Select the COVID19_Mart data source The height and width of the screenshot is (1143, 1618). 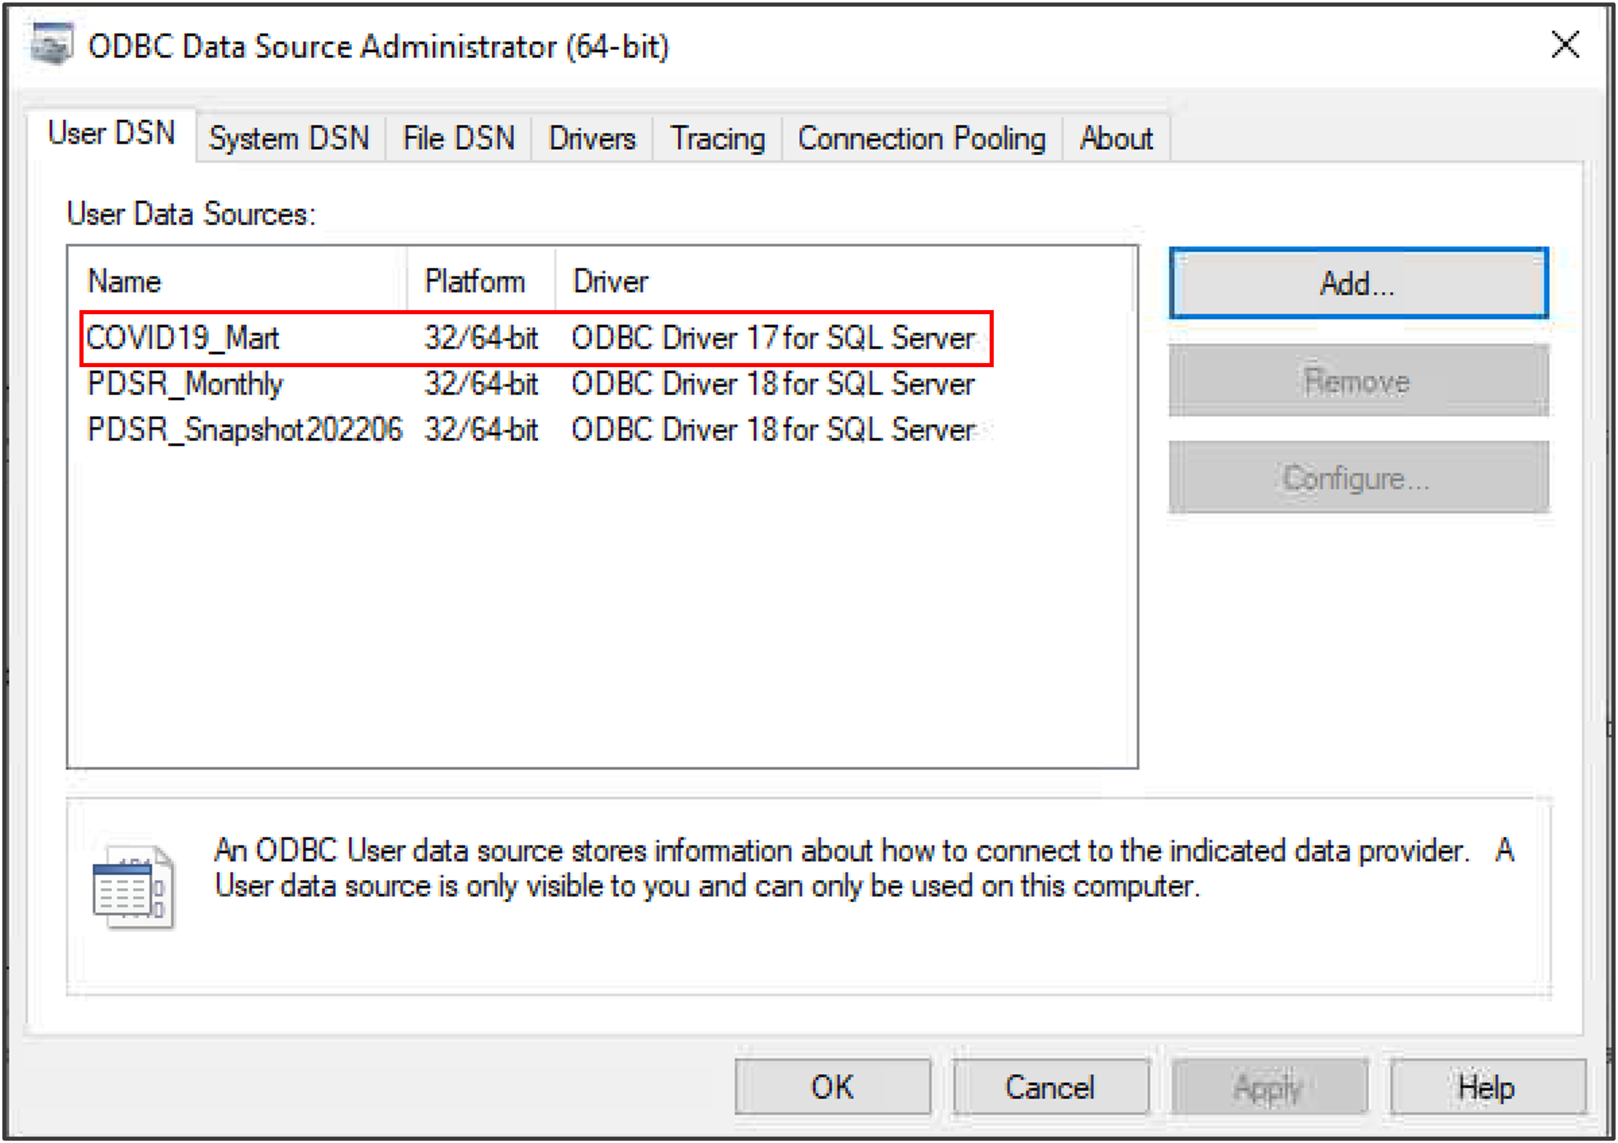[x=183, y=338]
